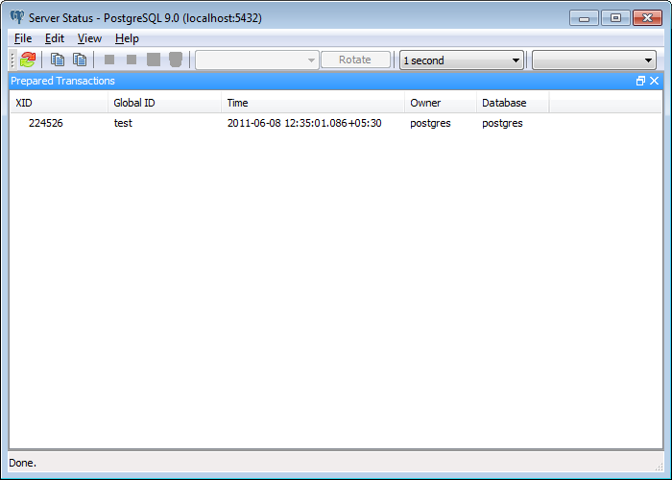Viewport: 672px width, 480px height.
Task: Click the second copy-pages icon in the toolbar
Action: 80,60
